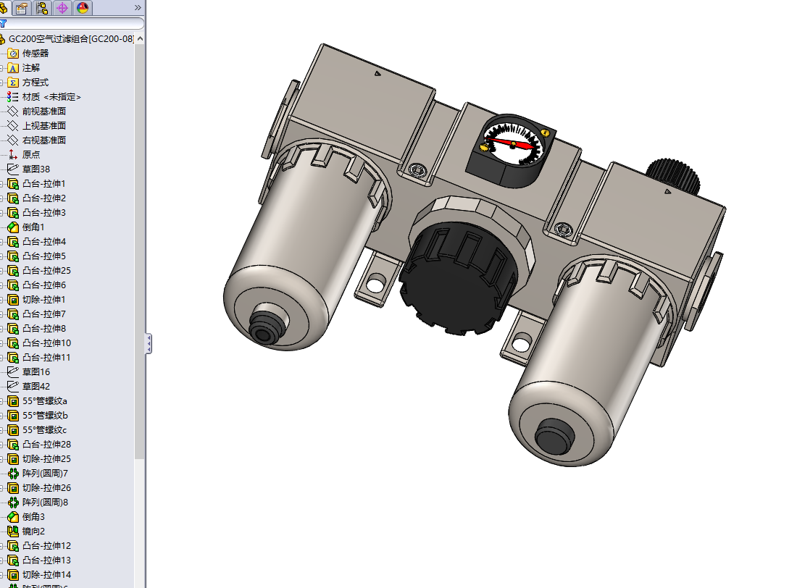Click the 倒角1 chamfer icon
This screenshot has height=588, width=797.
pyautogui.click(x=13, y=227)
